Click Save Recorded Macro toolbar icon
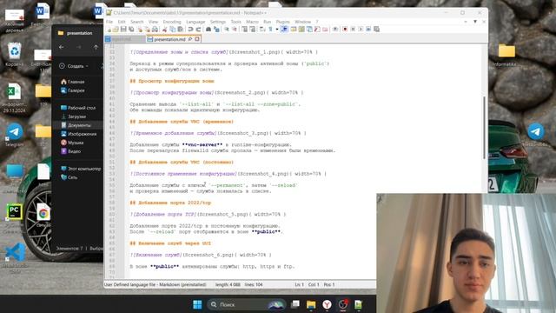556x313 pixels. [376, 29]
